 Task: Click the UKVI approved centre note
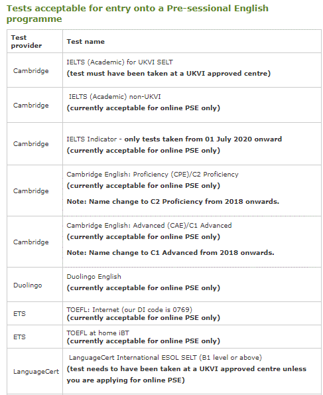[x=168, y=74]
